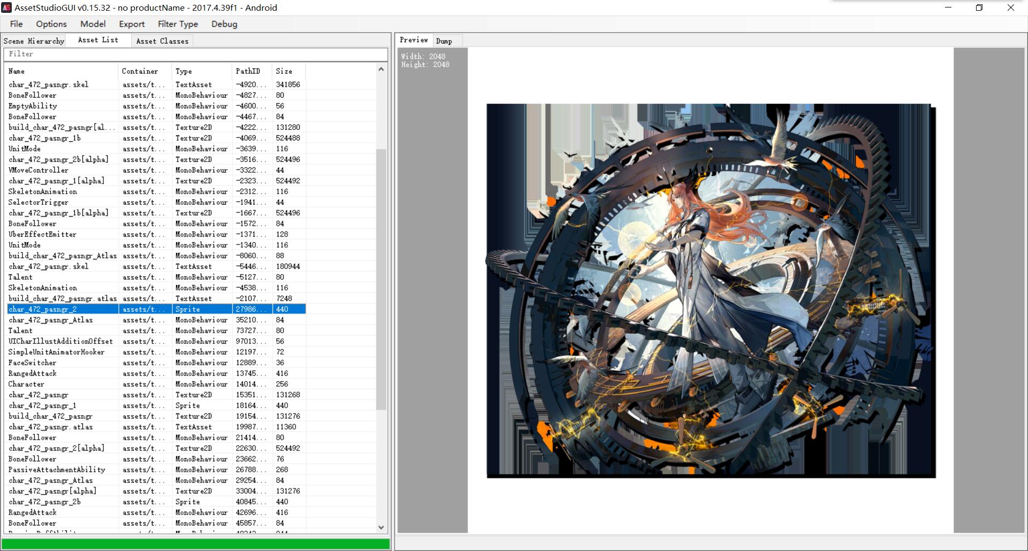Select the SimpleUnitAnimatorHooker row

point(156,352)
